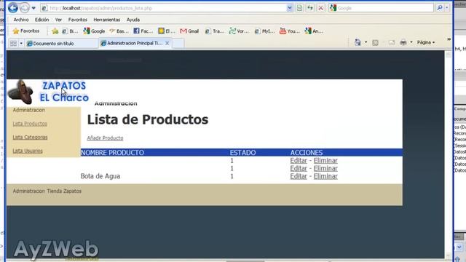The width and height of the screenshot is (466, 262).
Task: Open the Google favorites bar bookmark
Action: click(x=94, y=31)
